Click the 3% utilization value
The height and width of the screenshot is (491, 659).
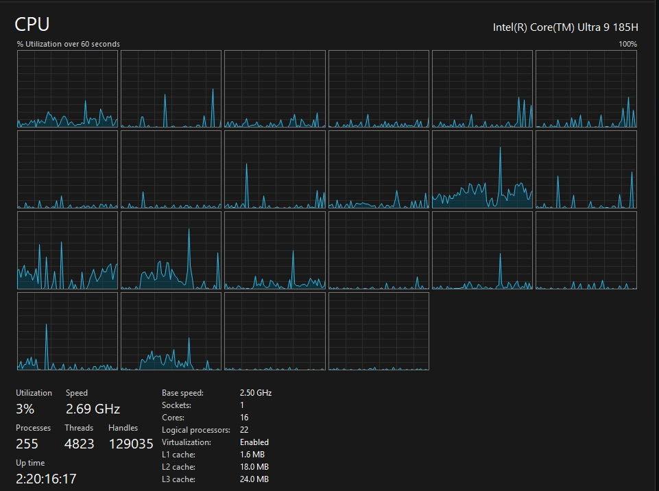(25, 409)
